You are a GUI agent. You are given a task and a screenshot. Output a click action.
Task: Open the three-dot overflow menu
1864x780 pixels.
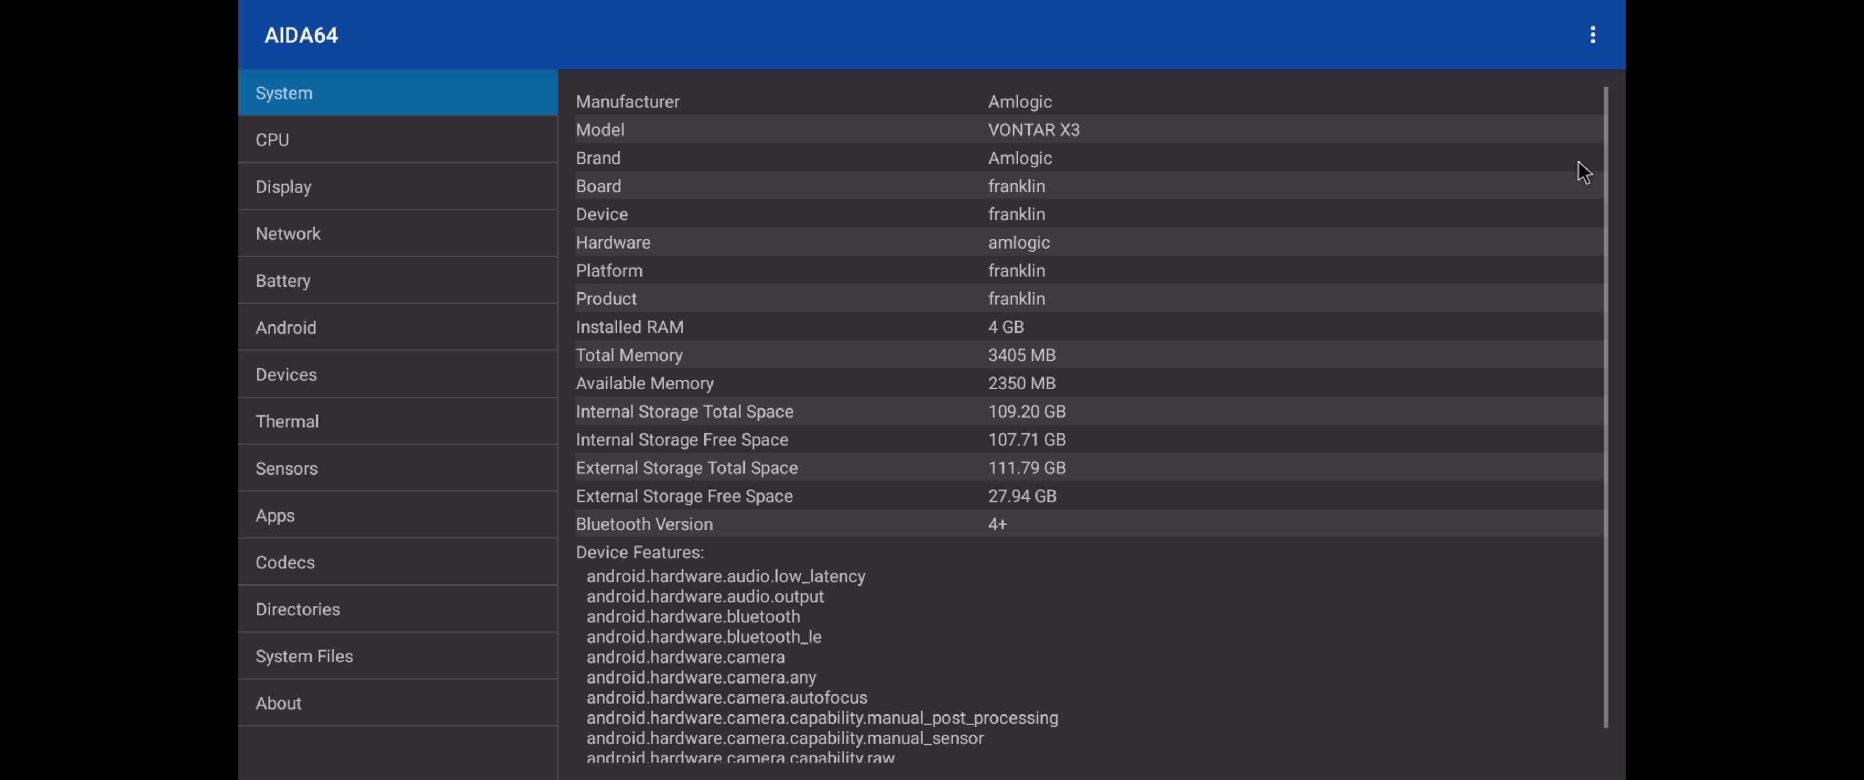click(1592, 35)
